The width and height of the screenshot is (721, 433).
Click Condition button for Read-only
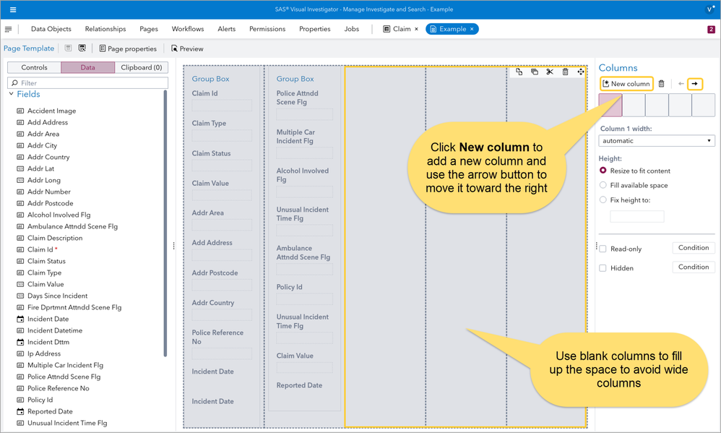tap(694, 247)
